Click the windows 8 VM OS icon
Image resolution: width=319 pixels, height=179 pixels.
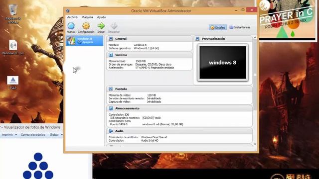(71, 40)
